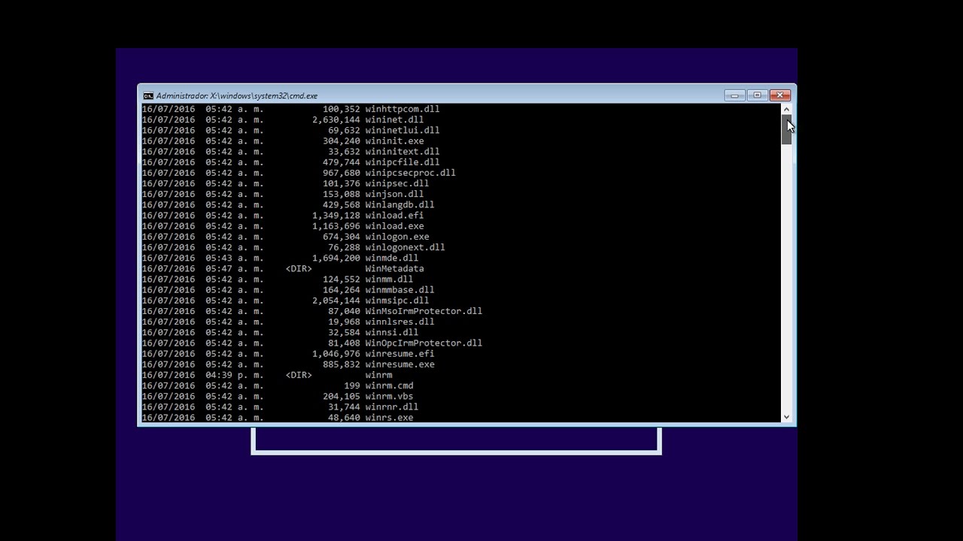963x541 pixels.
Task: Click file size 2,630,144 of wininet.dll
Action: coord(336,119)
